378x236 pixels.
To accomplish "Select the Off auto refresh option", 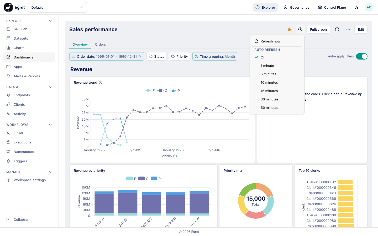I will (x=277, y=57).
